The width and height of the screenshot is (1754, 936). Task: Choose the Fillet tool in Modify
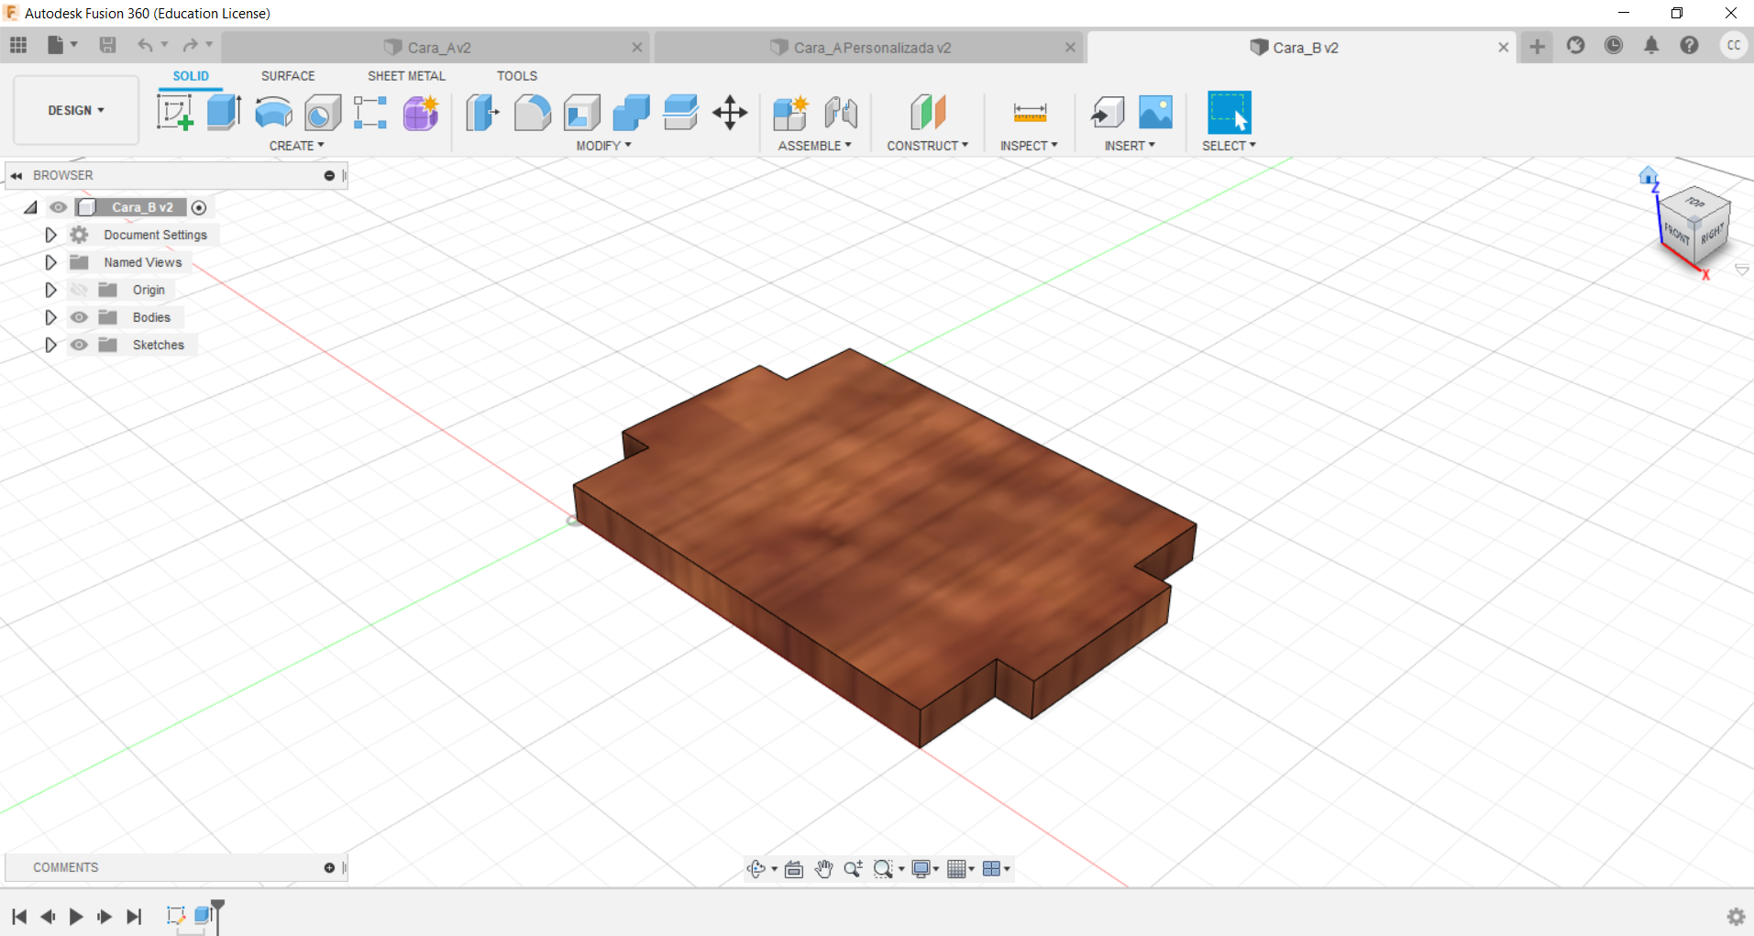(x=532, y=113)
